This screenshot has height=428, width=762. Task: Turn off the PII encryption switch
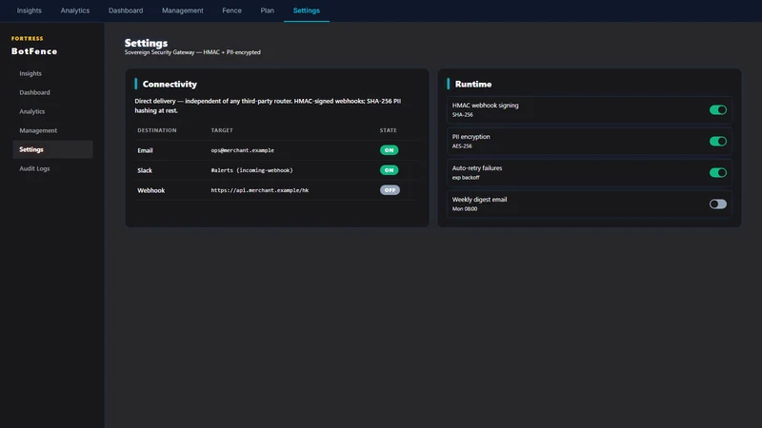(x=718, y=141)
